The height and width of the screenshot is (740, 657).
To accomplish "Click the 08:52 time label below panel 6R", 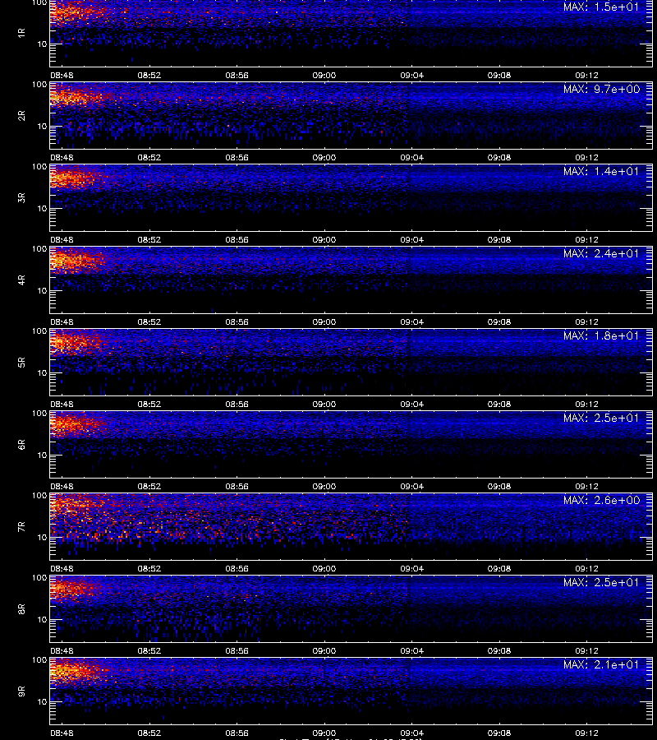I will pyautogui.click(x=149, y=487).
